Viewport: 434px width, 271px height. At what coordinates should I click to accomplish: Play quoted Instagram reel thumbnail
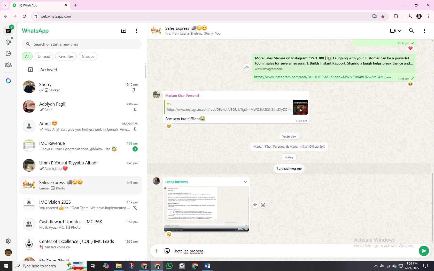pyautogui.click(x=301, y=107)
